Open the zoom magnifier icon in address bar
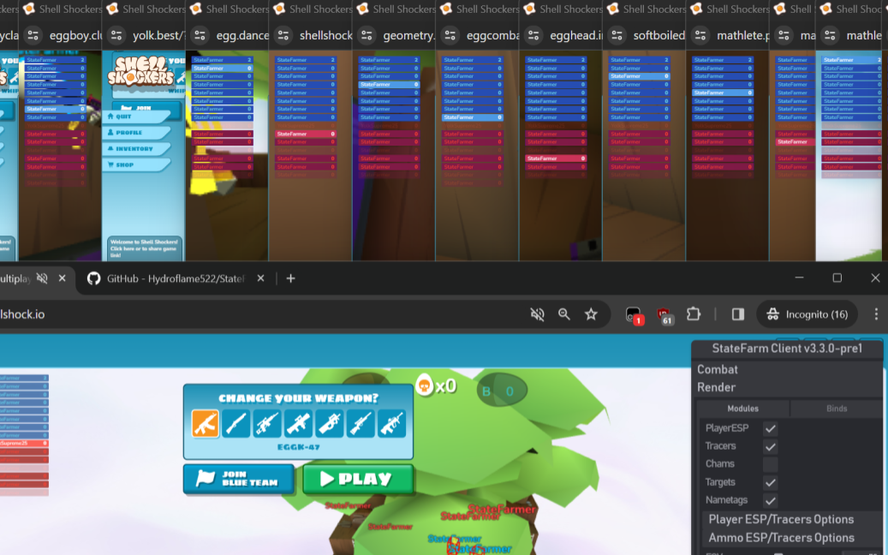 pyautogui.click(x=564, y=314)
